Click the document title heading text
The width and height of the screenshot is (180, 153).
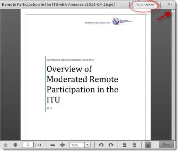tap(82, 84)
